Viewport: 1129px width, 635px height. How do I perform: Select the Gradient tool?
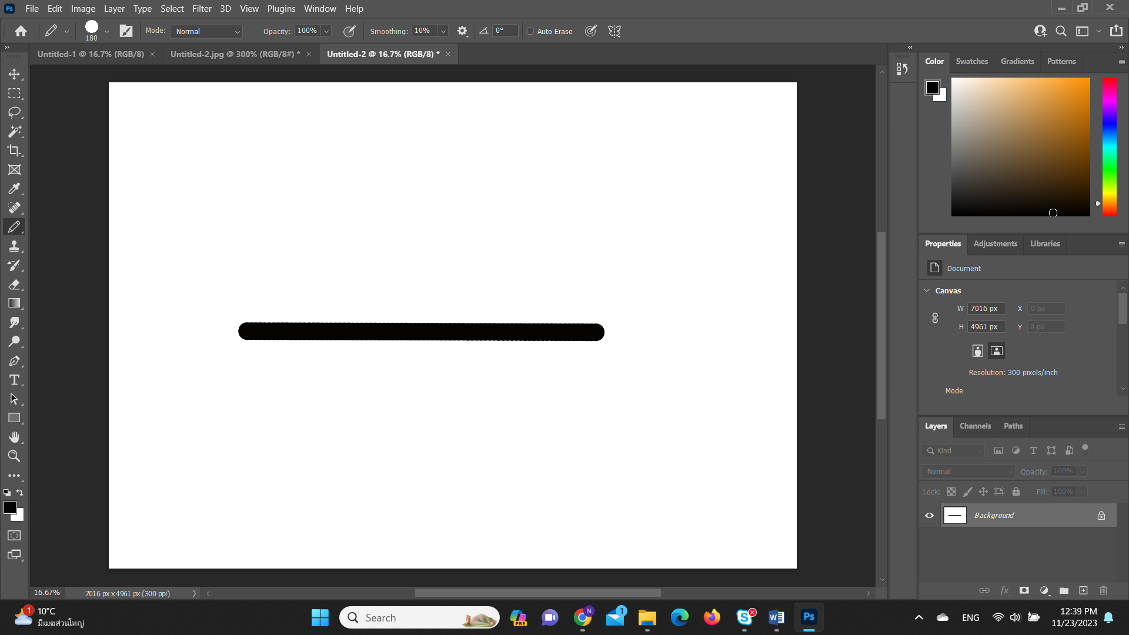coord(14,303)
